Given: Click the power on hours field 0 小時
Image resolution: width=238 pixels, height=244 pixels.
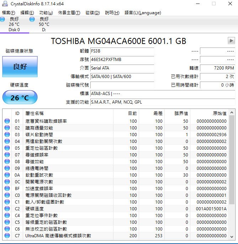Looking at the screenshot, I should point(218,85).
